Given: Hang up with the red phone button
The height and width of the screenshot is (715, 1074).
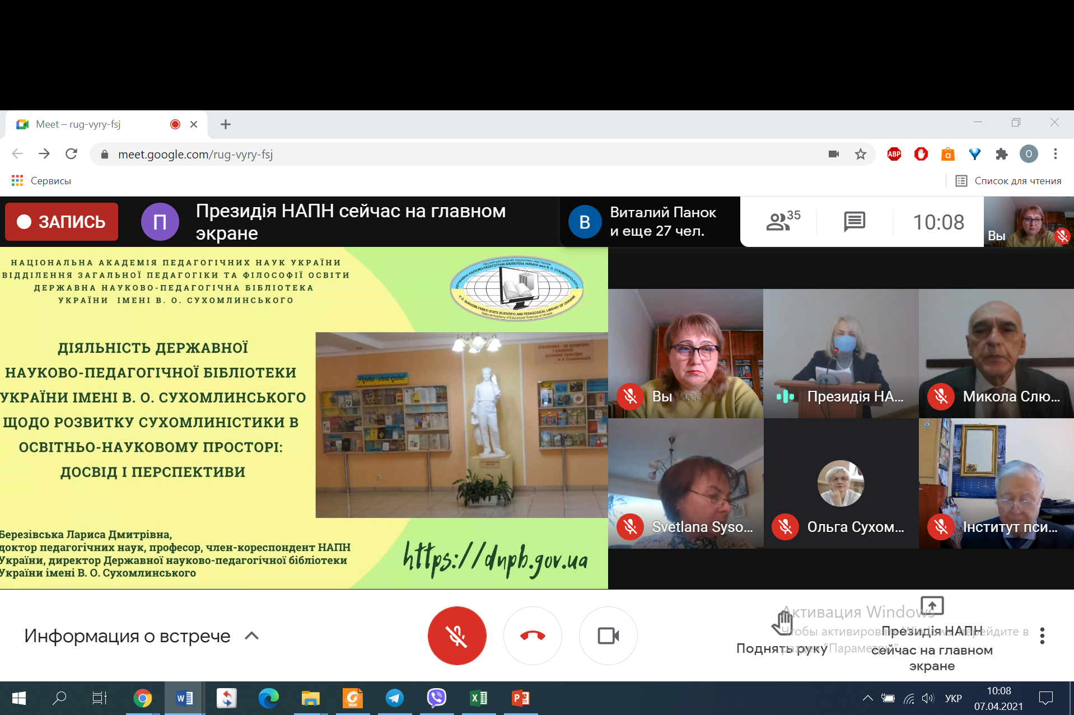Looking at the screenshot, I should click(x=533, y=635).
